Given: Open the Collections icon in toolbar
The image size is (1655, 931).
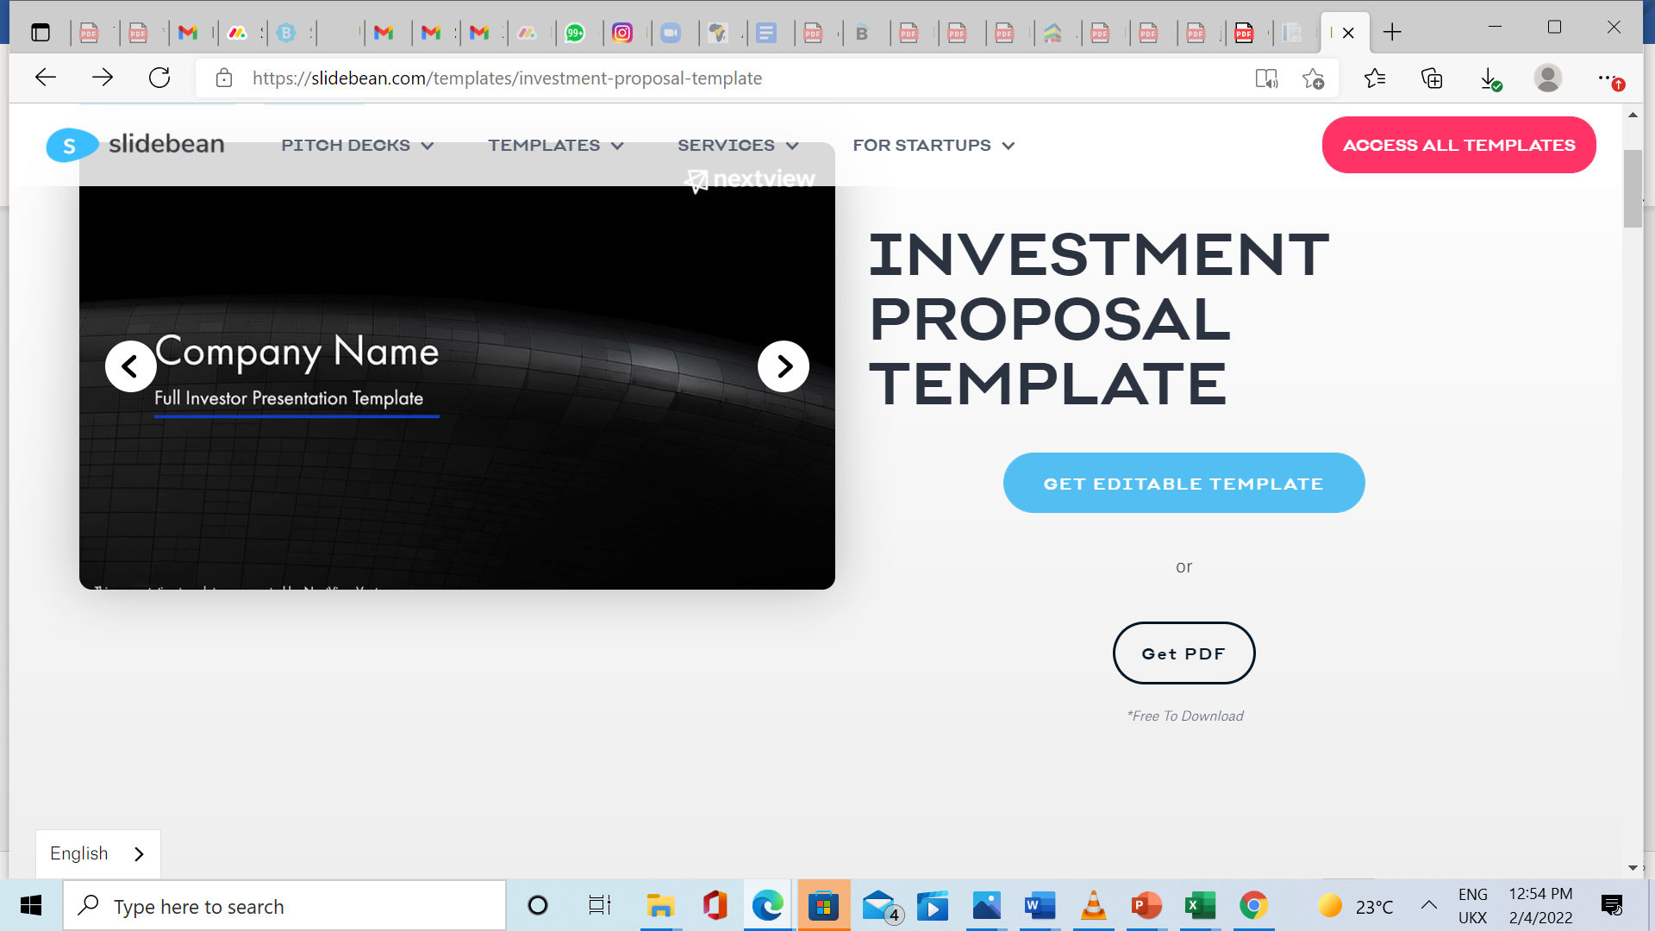Looking at the screenshot, I should 1432,78.
